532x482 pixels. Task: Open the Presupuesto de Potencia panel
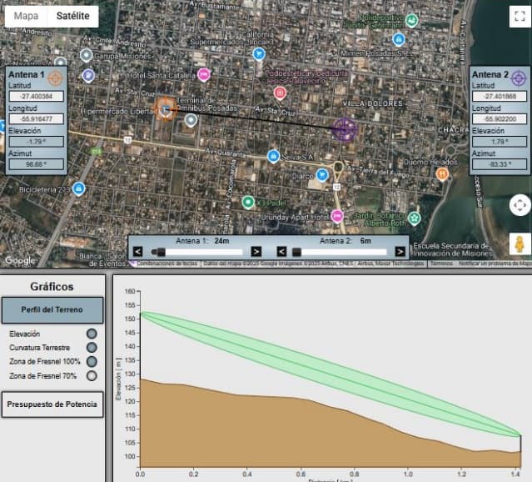tap(52, 404)
